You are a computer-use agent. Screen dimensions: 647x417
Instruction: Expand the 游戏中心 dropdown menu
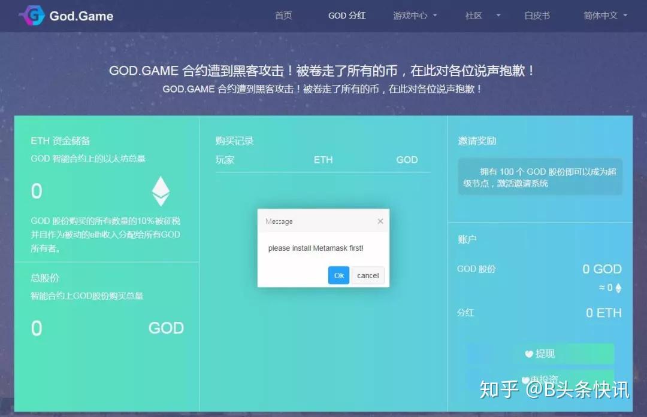[415, 16]
